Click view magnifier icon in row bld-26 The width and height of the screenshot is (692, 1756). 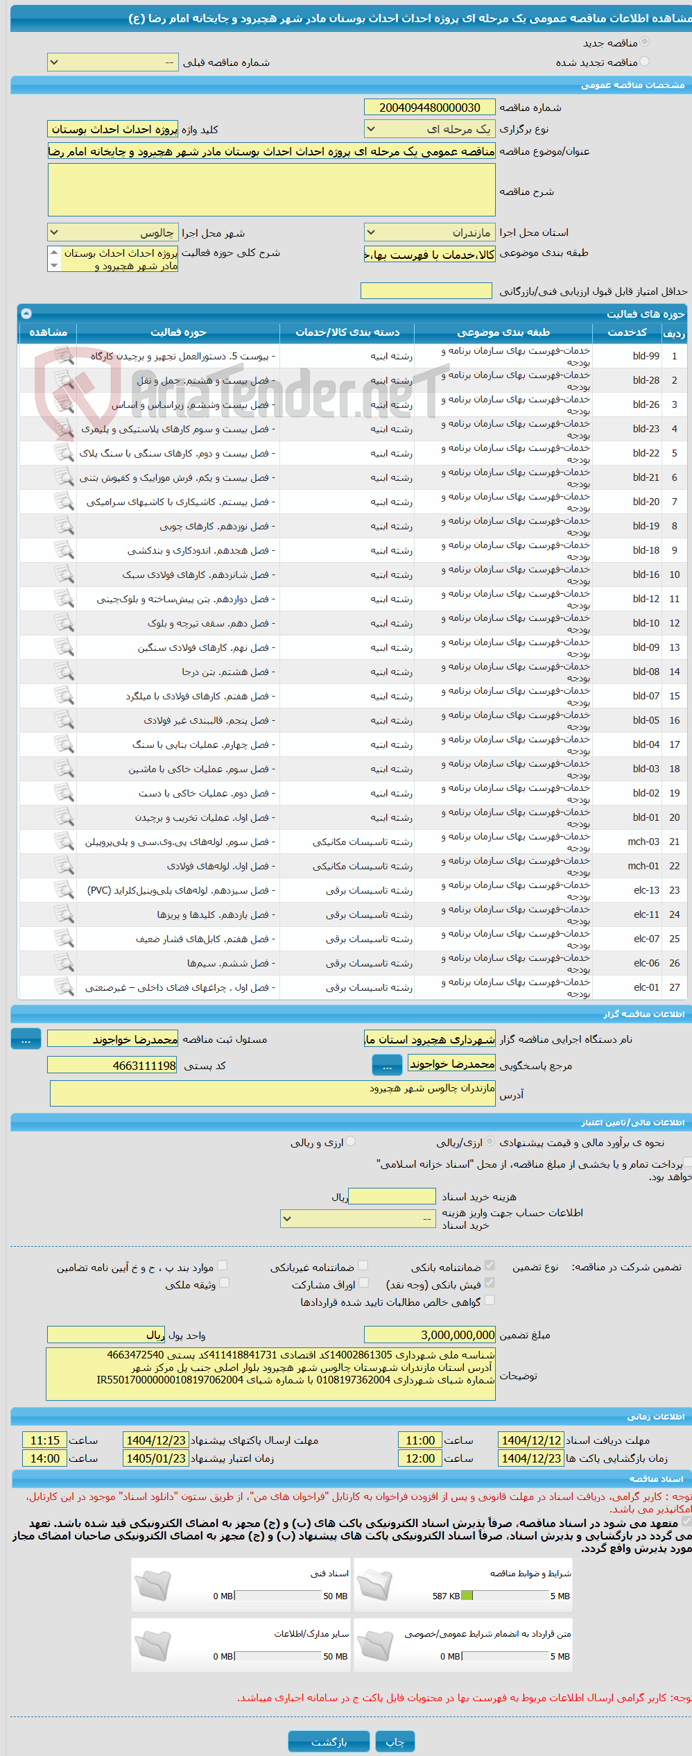64,404
